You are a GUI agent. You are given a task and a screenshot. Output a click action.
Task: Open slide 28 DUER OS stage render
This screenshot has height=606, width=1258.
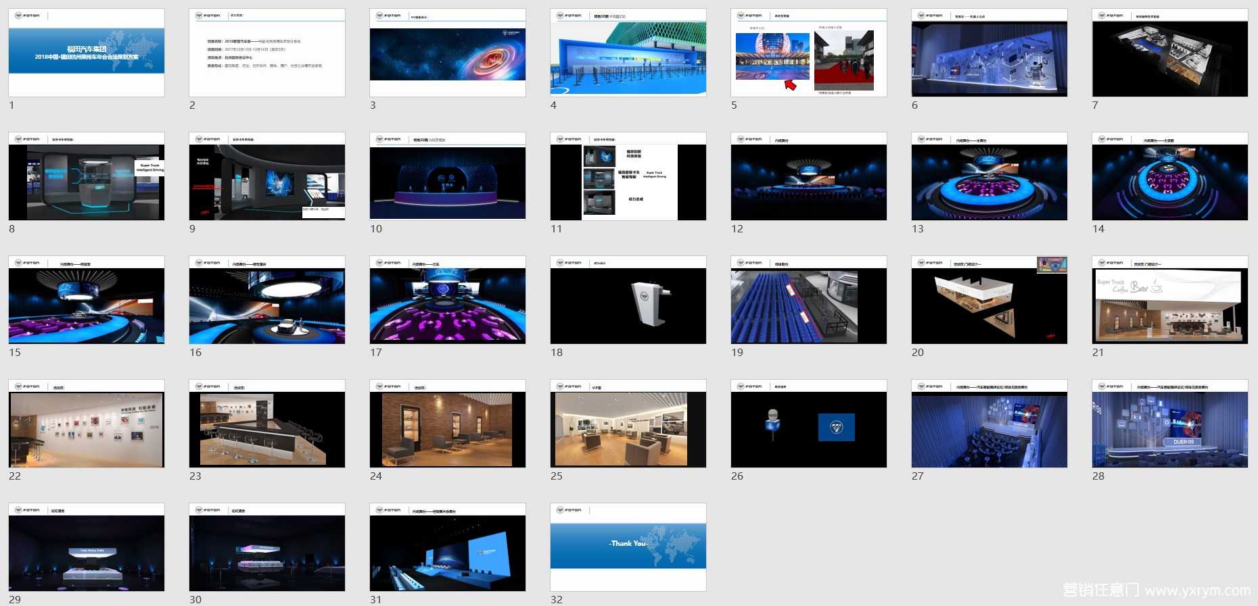[1170, 424]
